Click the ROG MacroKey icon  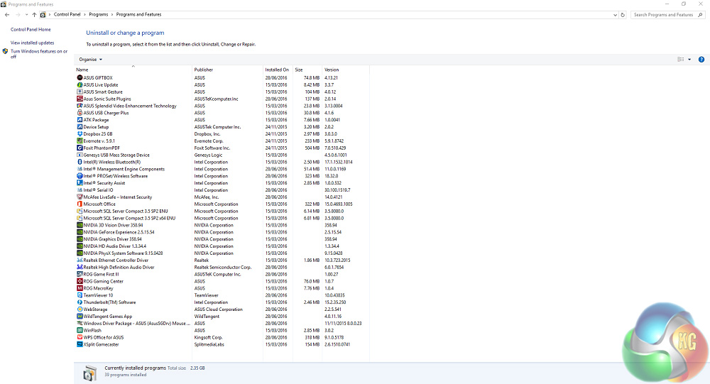80,288
